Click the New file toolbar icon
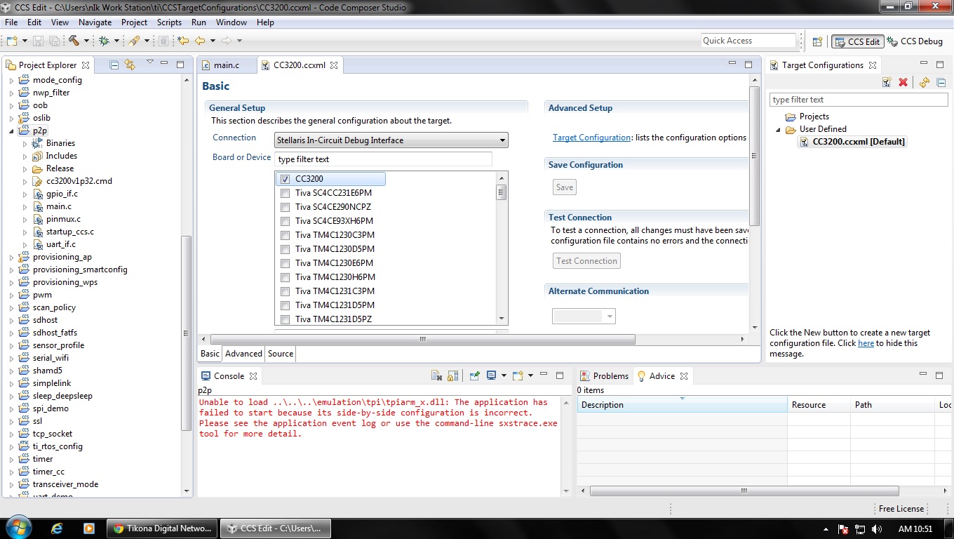 pyautogui.click(x=12, y=41)
